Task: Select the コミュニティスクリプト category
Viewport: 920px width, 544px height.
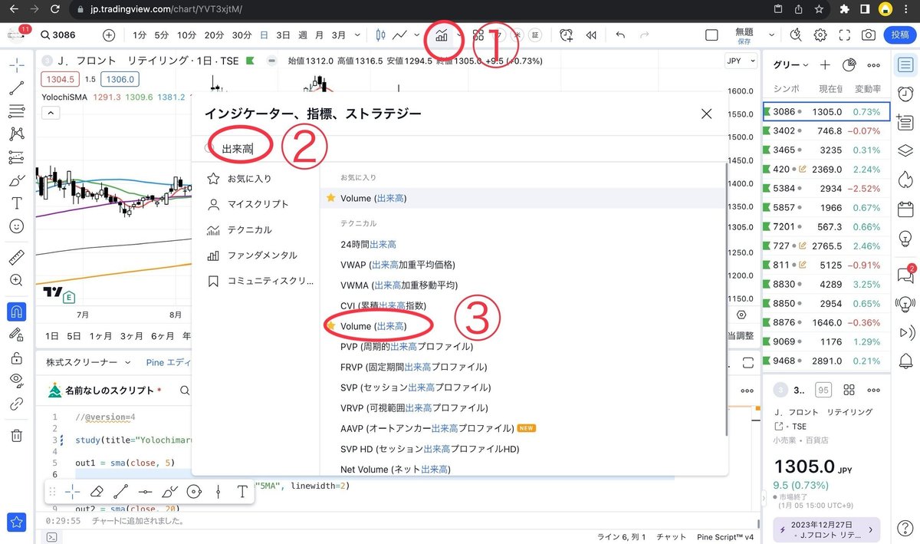Action: click(255, 281)
